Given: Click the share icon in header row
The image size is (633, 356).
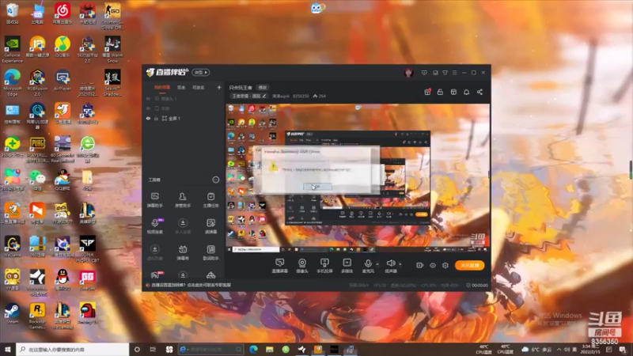Looking at the screenshot, I should click(479, 92).
